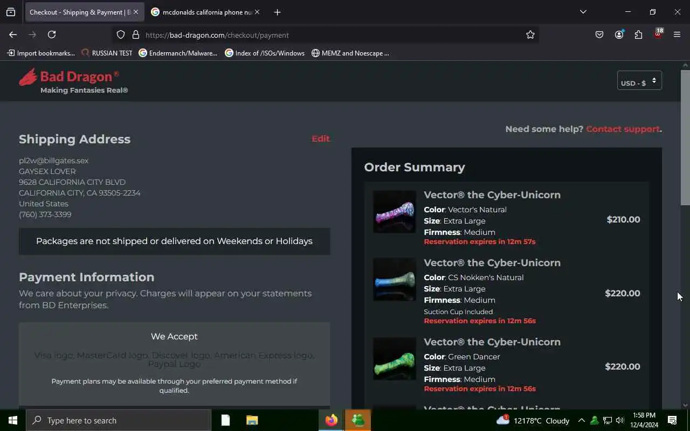This screenshot has width=690, height=431.
Task: Open the Firefox hamburger menu
Action: (x=677, y=35)
